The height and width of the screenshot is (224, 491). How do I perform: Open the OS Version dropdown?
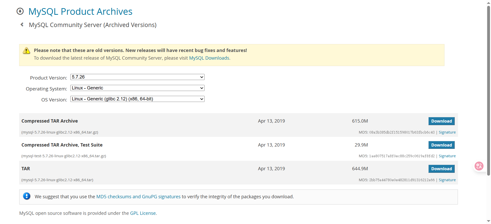click(137, 99)
